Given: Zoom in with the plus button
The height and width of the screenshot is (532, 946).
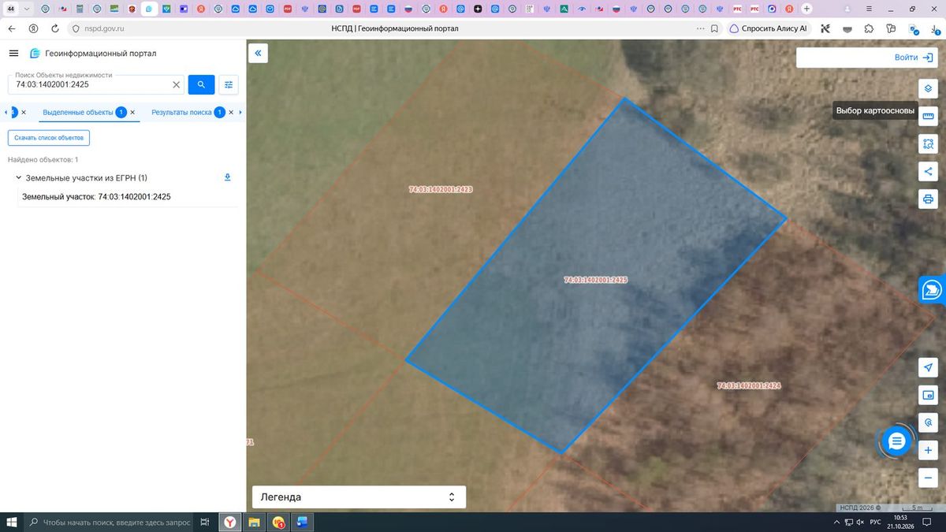Looking at the screenshot, I should 928,450.
